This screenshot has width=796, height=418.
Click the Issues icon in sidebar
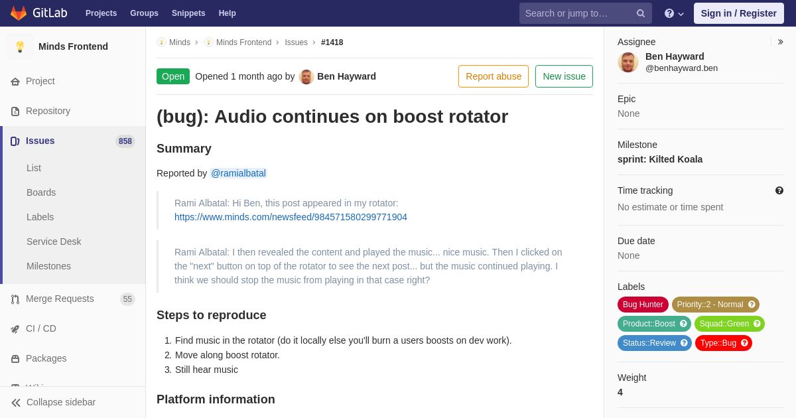(x=15, y=141)
